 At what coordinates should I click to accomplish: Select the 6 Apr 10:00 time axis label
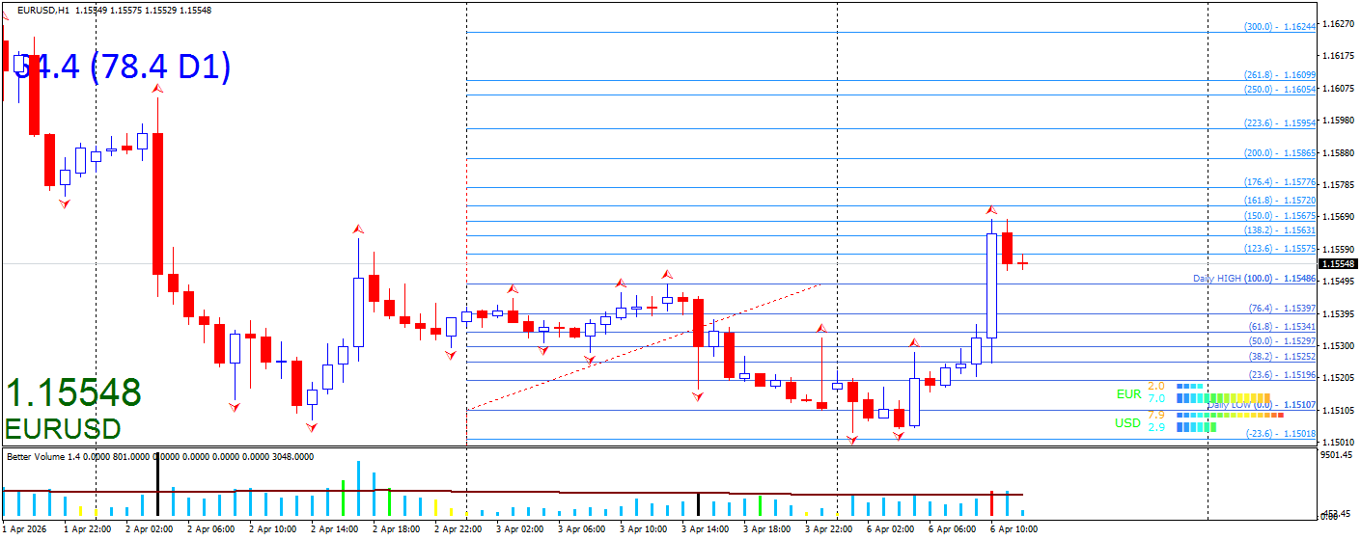click(x=1014, y=529)
